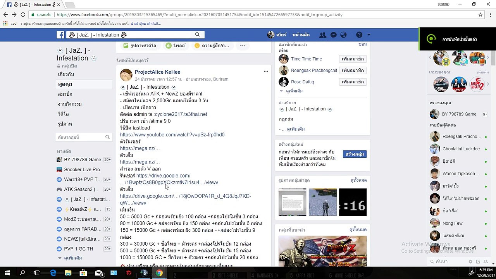Click See All for suggested groups
Screen dimensions: 496x279
358,230
